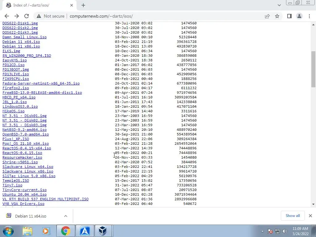316x237 pixels.
Task: Open the Chrome three-dot menu
Action: [x=309, y=16]
